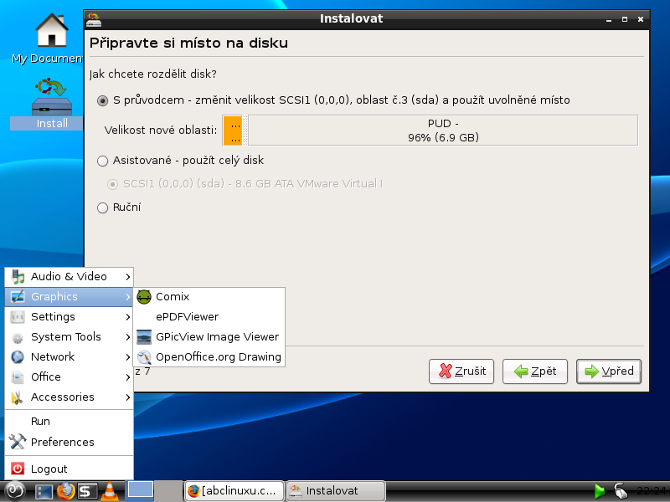This screenshot has width=670, height=502.
Task: Expand the Accessories menu category
Action: coord(70,397)
